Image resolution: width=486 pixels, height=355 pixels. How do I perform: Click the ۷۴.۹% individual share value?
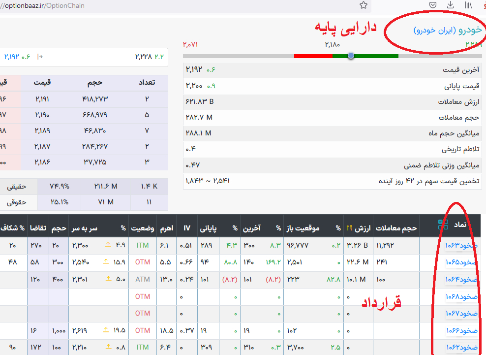click(x=60, y=186)
